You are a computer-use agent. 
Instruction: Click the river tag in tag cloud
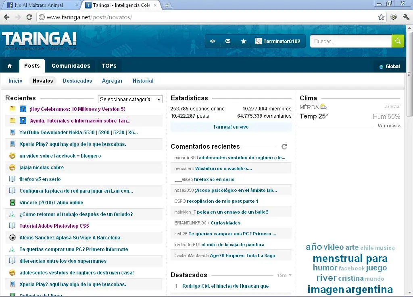(x=326, y=278)
